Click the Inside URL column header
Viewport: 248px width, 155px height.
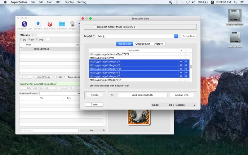[x=134, y=51]
